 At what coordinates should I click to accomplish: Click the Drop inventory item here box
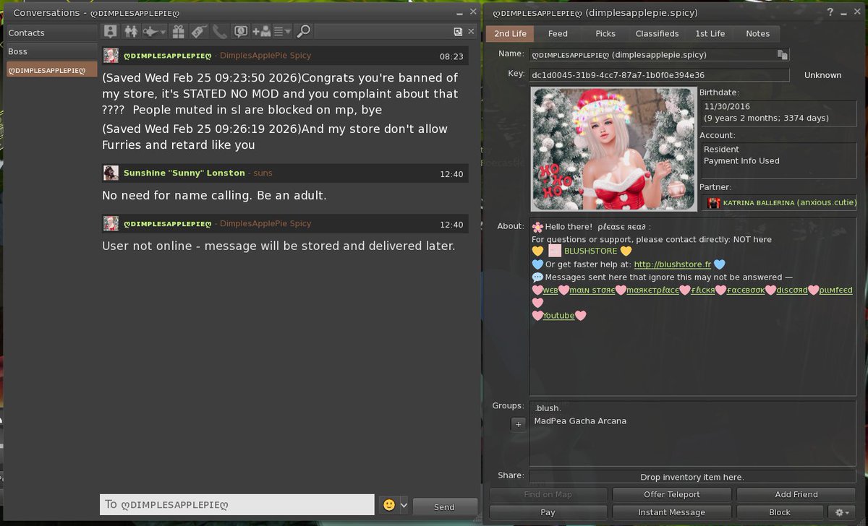[x=692, y=477]
